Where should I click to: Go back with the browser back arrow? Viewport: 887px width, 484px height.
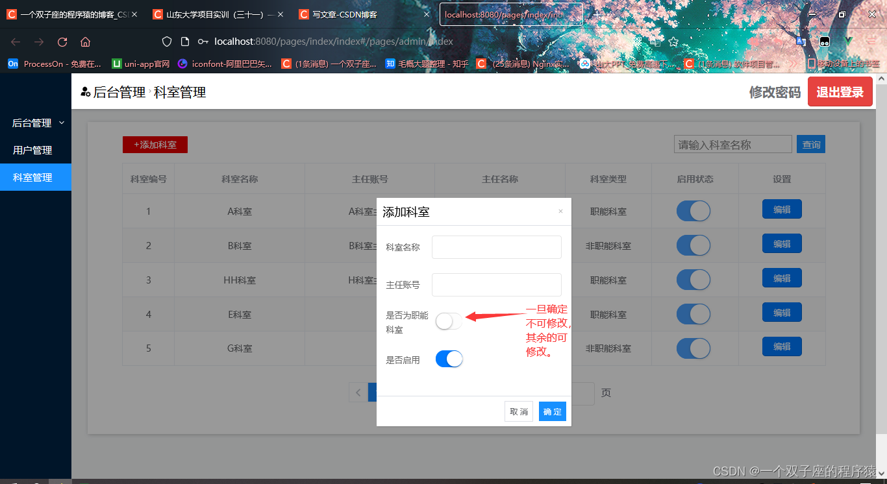16,42
